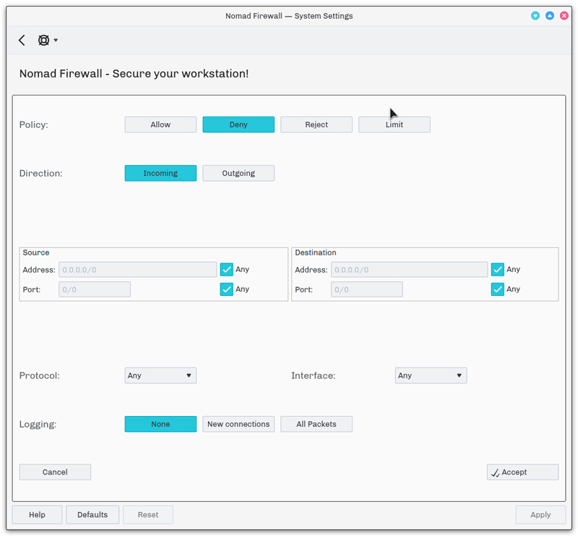The width and height of the screenshot is (578, 536).
Task: Expand the Interface dropdown
Action: coord(431,375)
